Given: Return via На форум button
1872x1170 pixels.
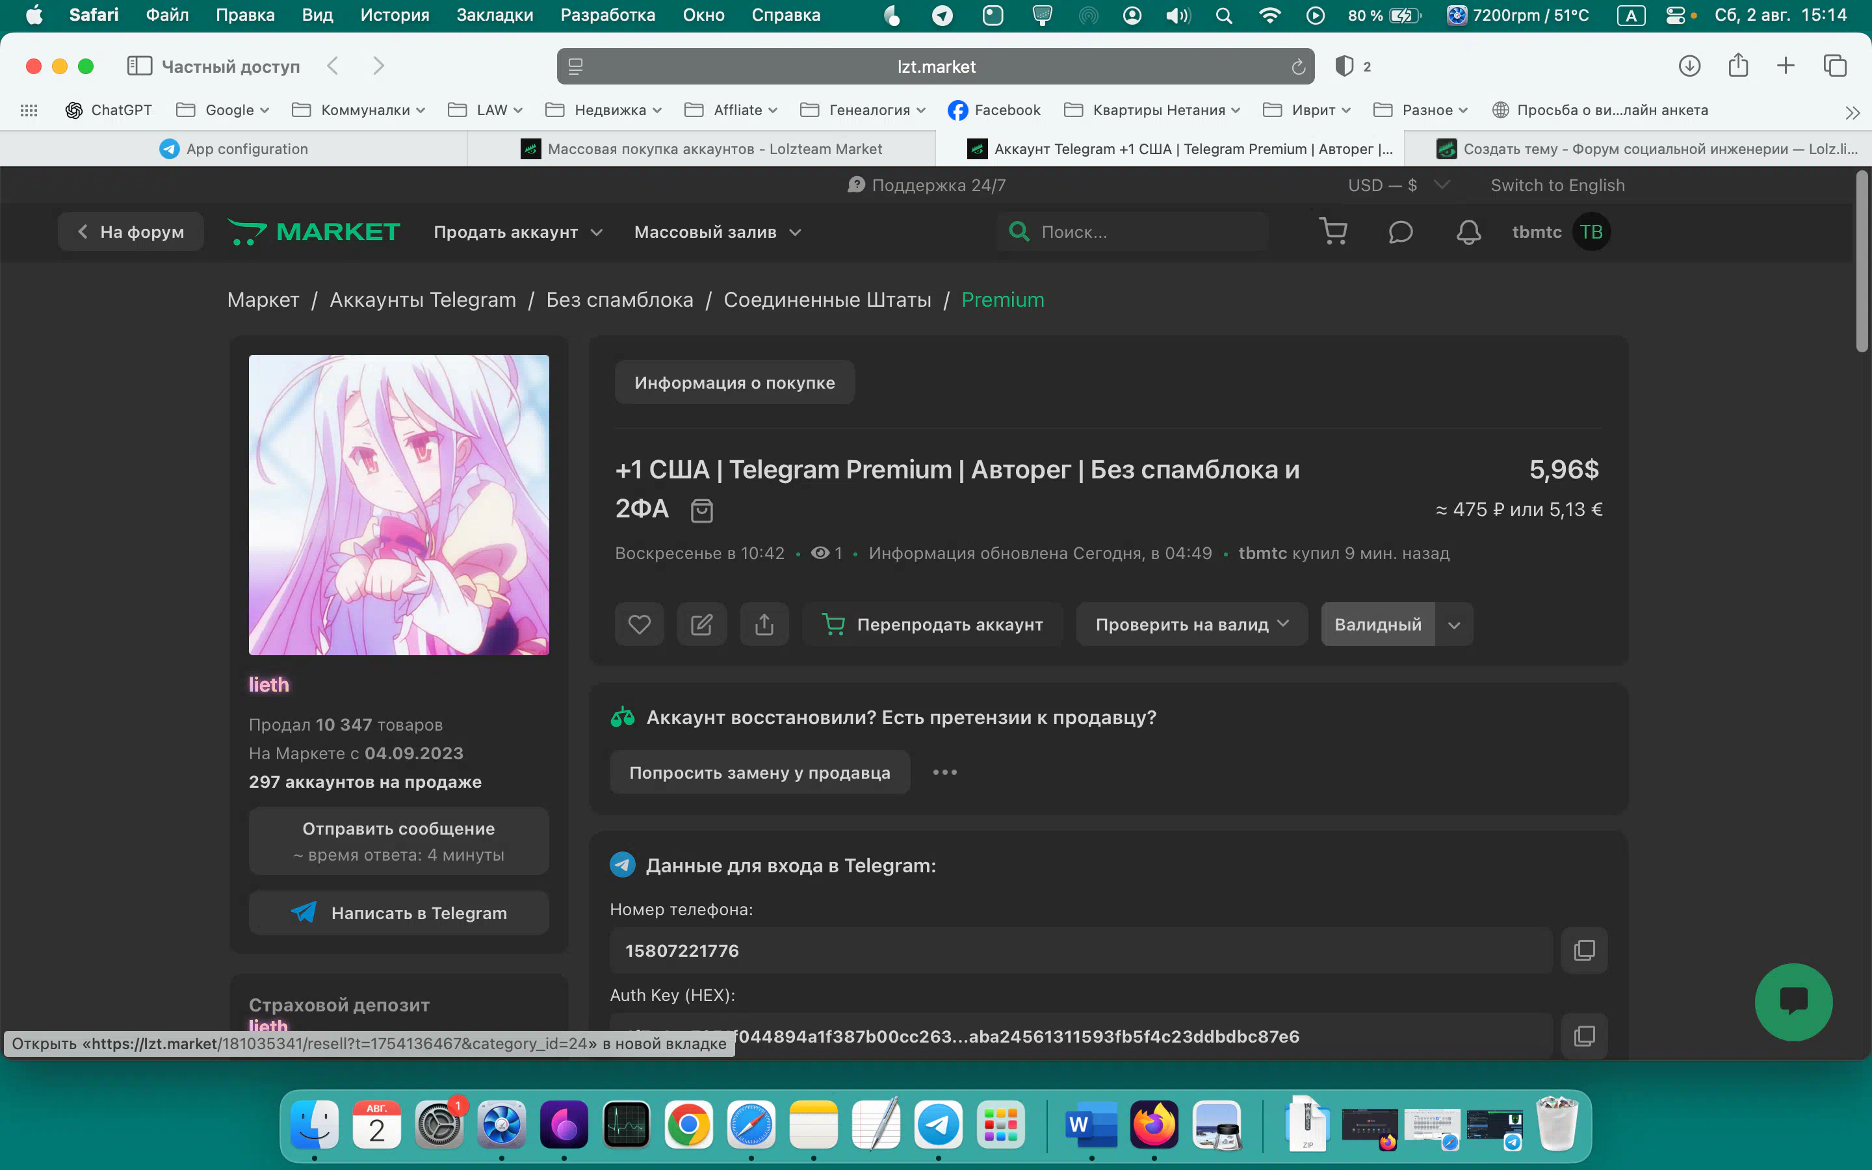Looking at the screenshot, I should pos(131,232).
